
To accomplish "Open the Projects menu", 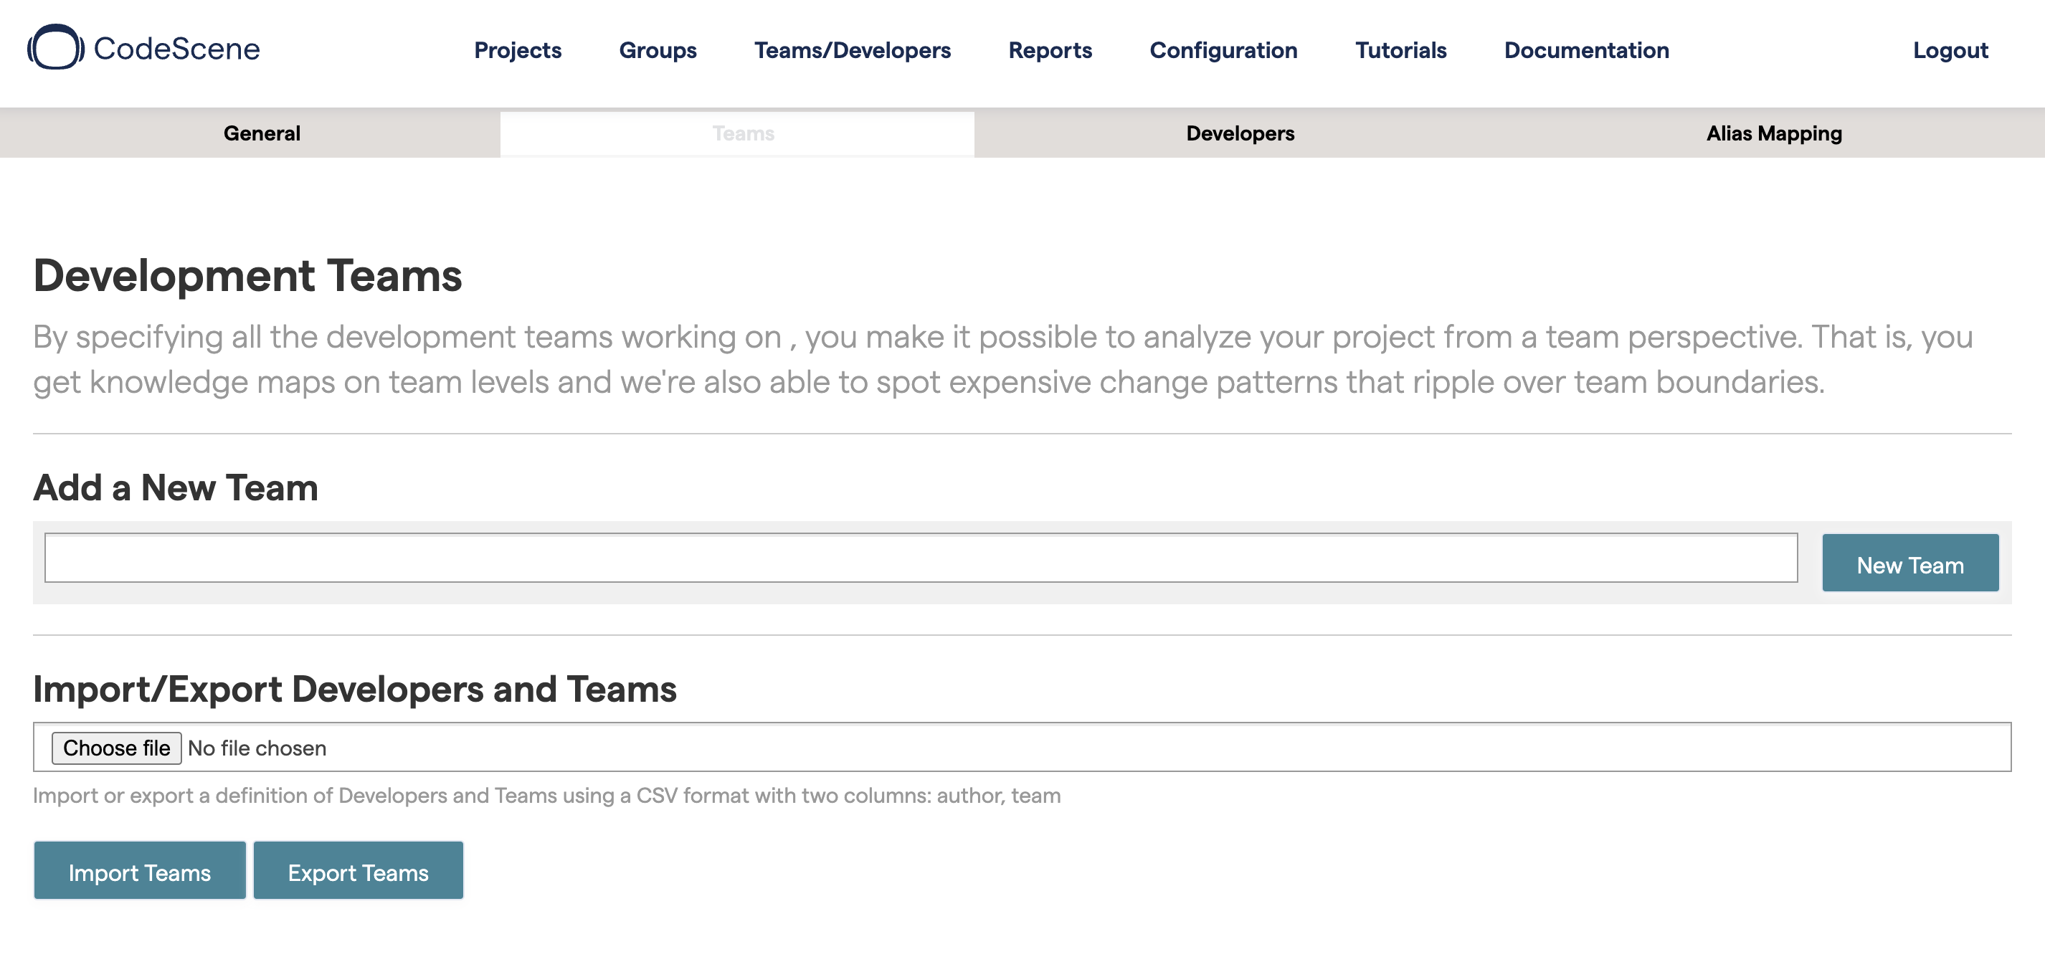I will click(x=518, y=49).
